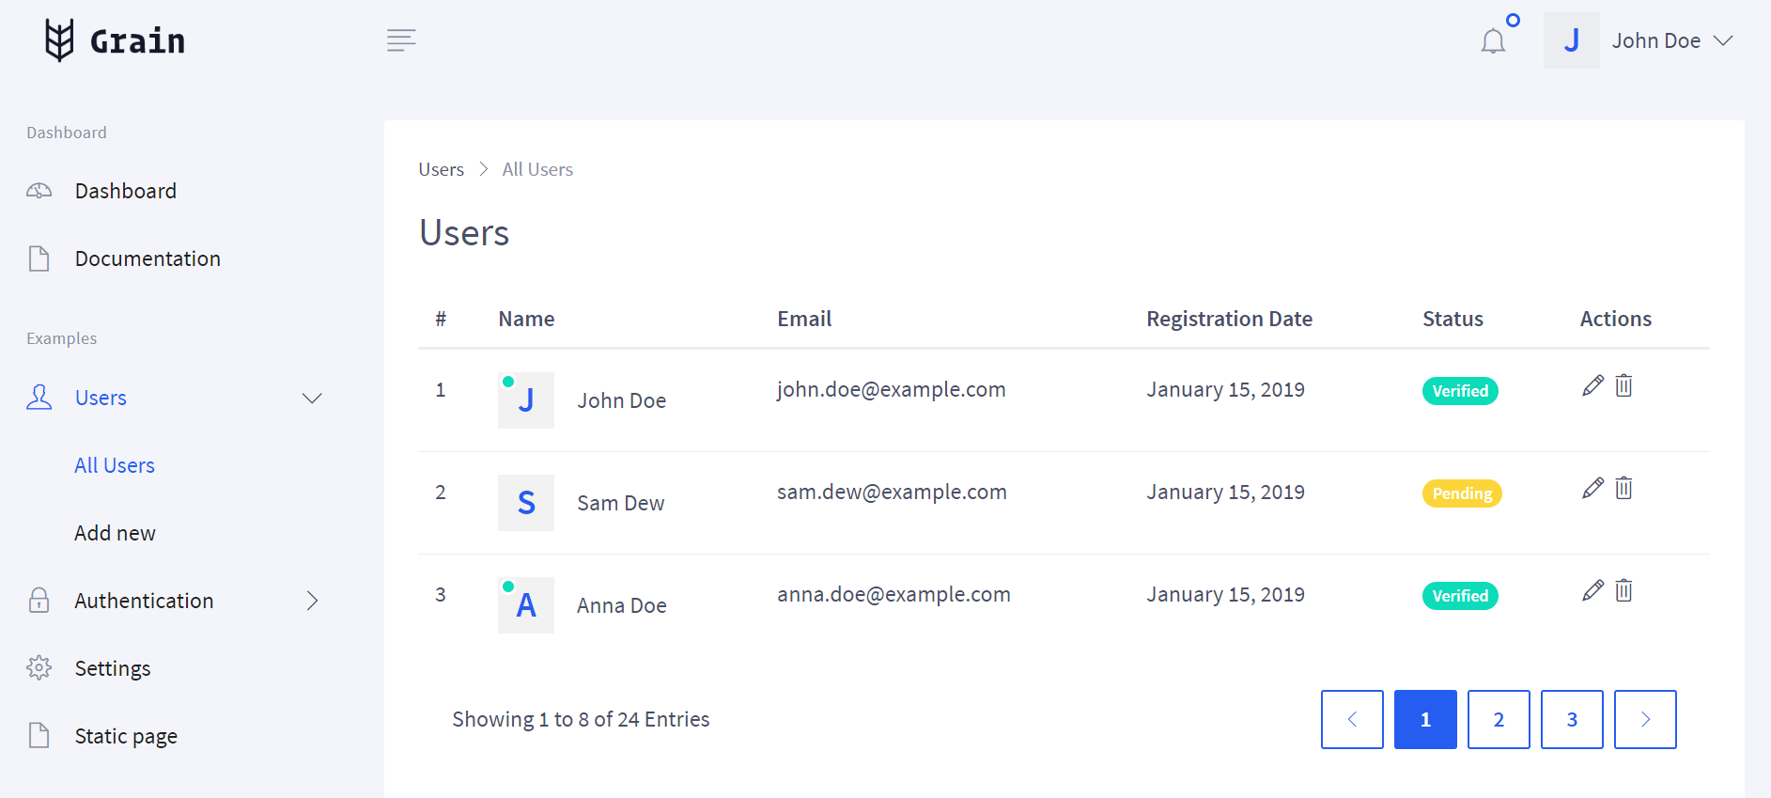This screenshot has width=1771, height=798.
Task: Click the Grain logo icon
Action: click(59, 40)
